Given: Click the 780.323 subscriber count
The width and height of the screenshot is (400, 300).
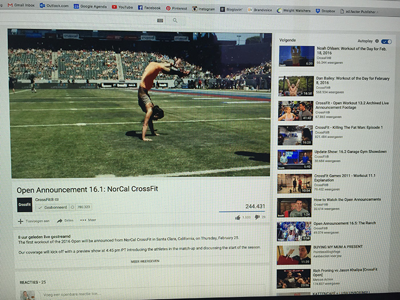Looking at the screenshot, I should 83,207.
